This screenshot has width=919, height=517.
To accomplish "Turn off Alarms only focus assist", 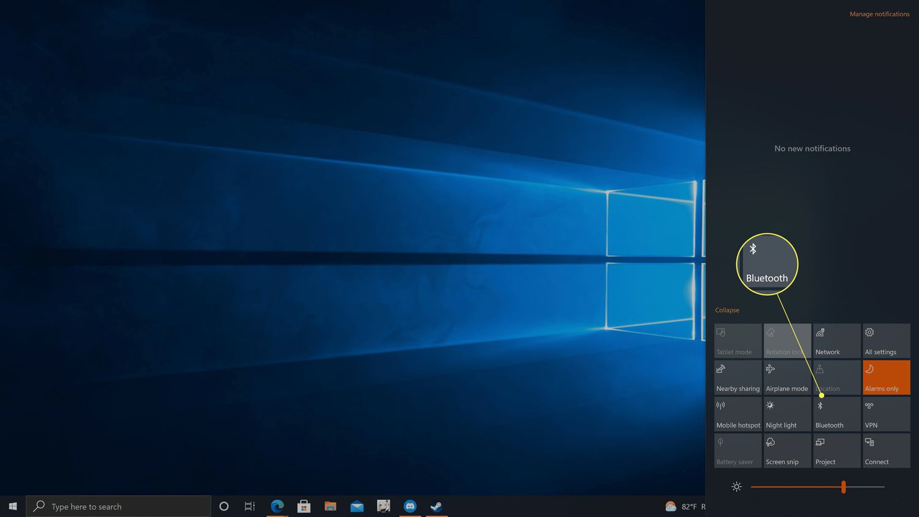I will point(886,378).
